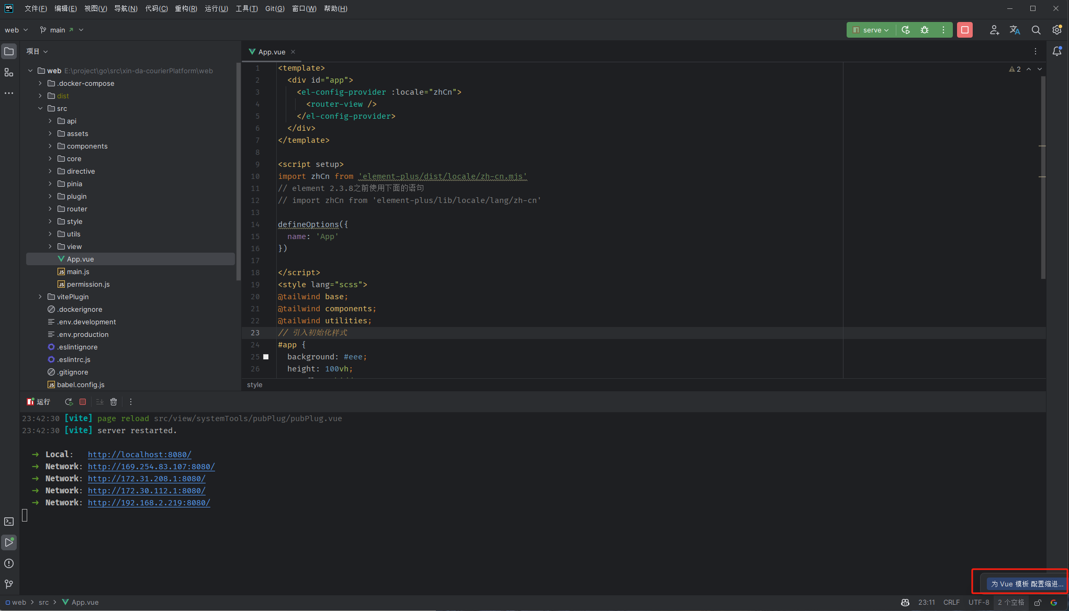This screenshot has height=611, width=1069.
Task: Clear all output trash icon
Action: [x=114, y=402]
